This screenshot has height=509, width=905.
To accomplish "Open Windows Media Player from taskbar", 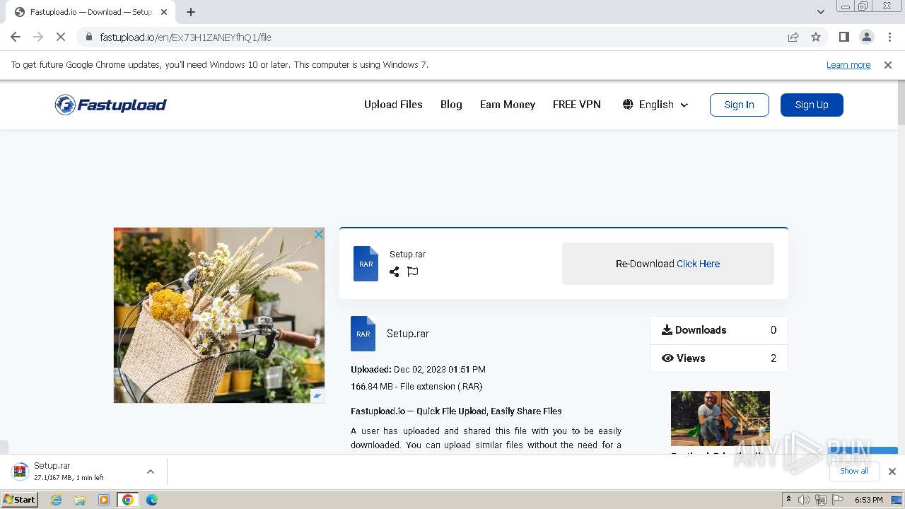I will click(x=104, y=500).
